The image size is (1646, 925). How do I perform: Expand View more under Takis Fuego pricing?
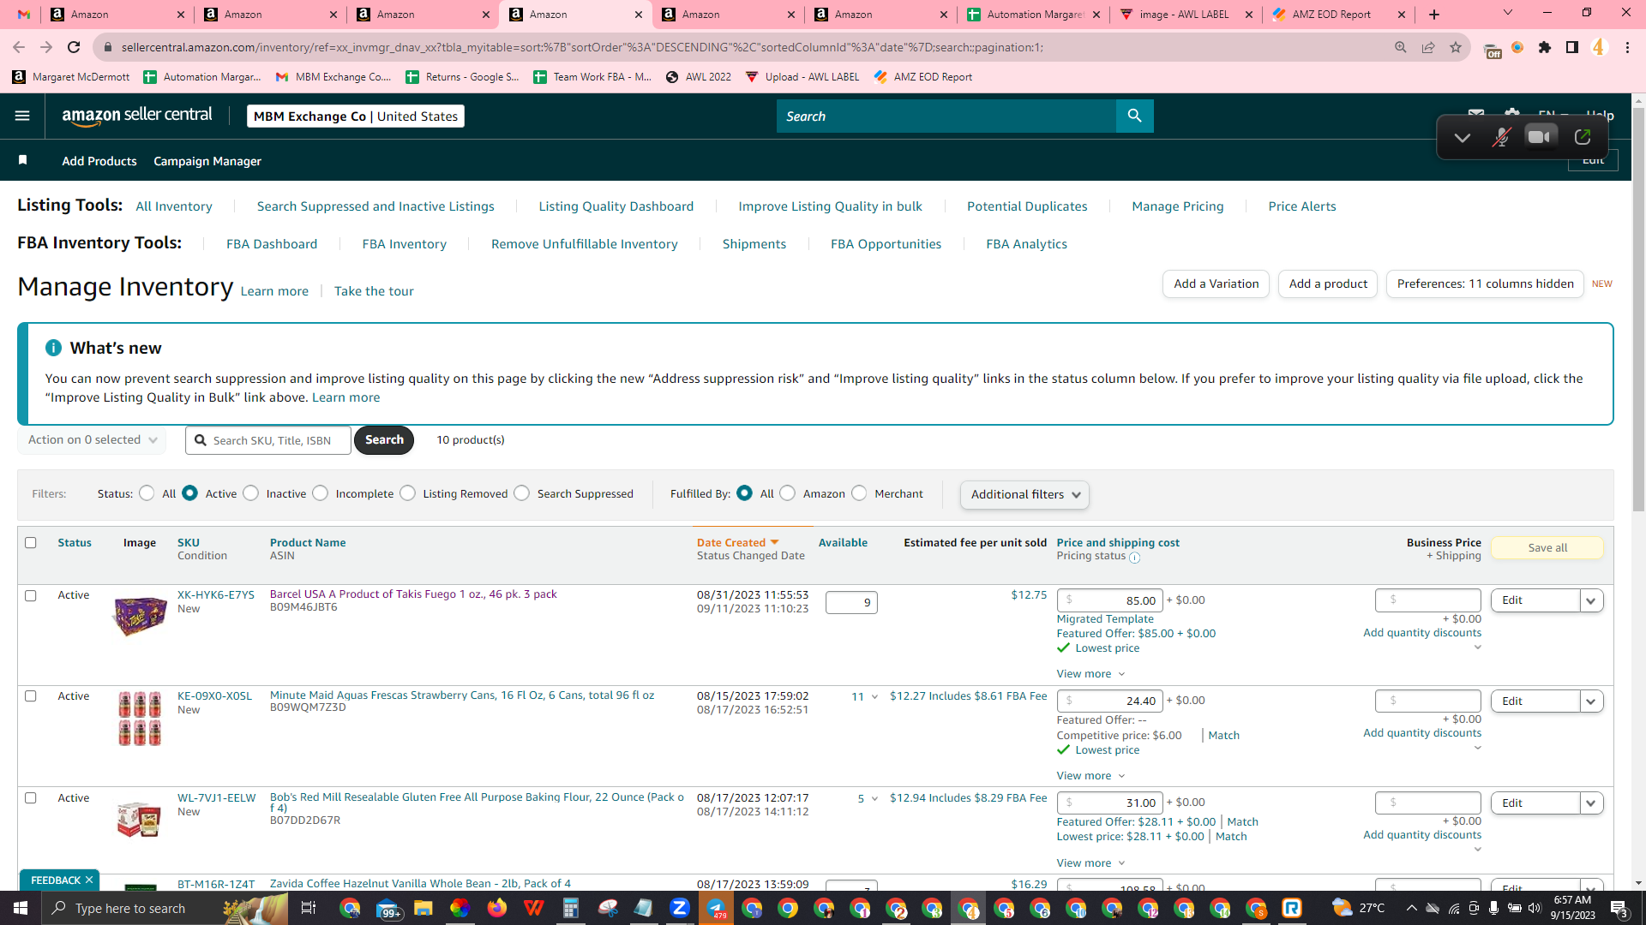tap(1090, 674)
